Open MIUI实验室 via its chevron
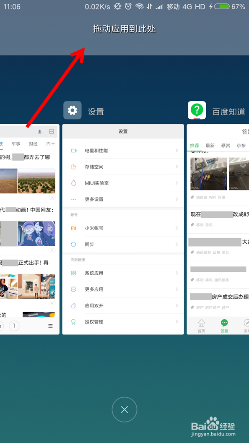Viewport: 249px width, 443px height. (x=176, y=183)
